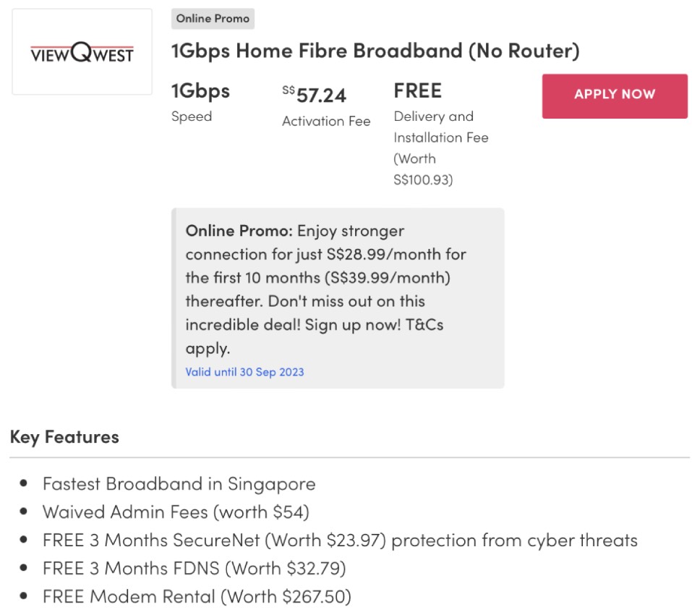692x615 pixels.
Task: Click the 'FREE 3 Months FDNS' feature
Action: click(x=194, y=569)
